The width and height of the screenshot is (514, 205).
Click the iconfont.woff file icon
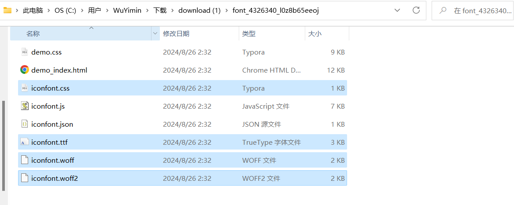[25, 160]
